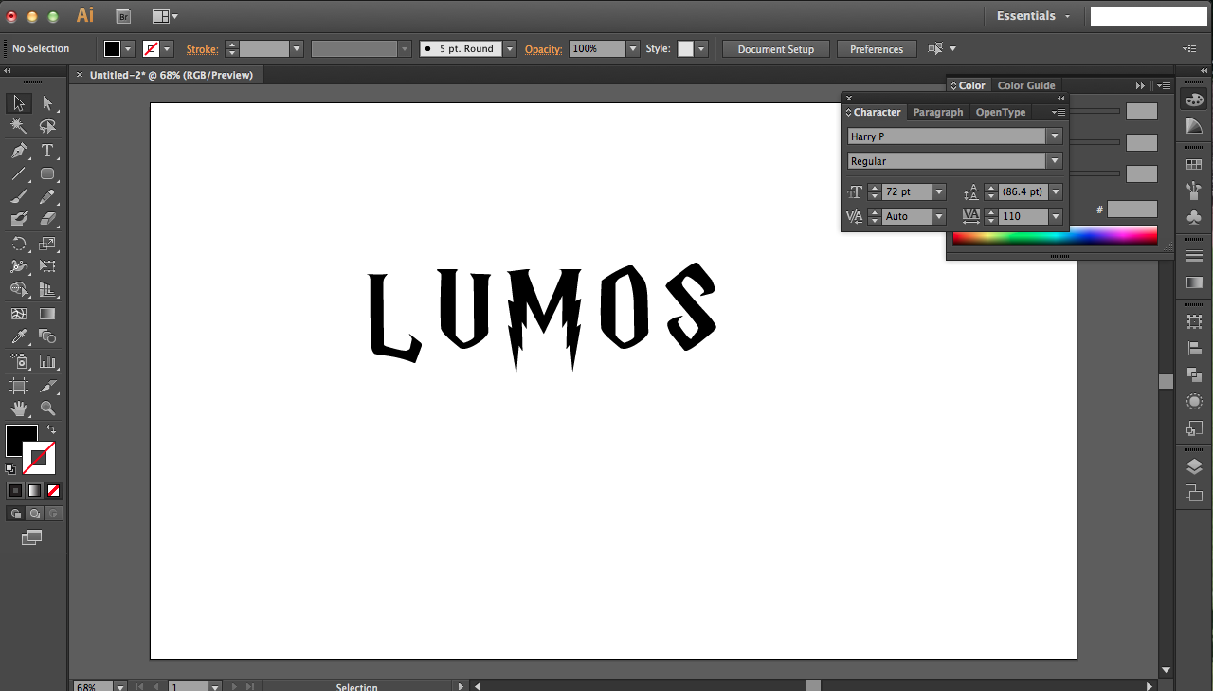Click the toolbox black fill swatch
This screenshot has height=691, width=1213.
(x=19, y=440)
